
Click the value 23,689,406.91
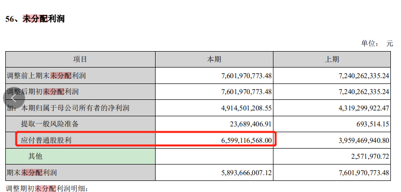[x=251, y=124]
